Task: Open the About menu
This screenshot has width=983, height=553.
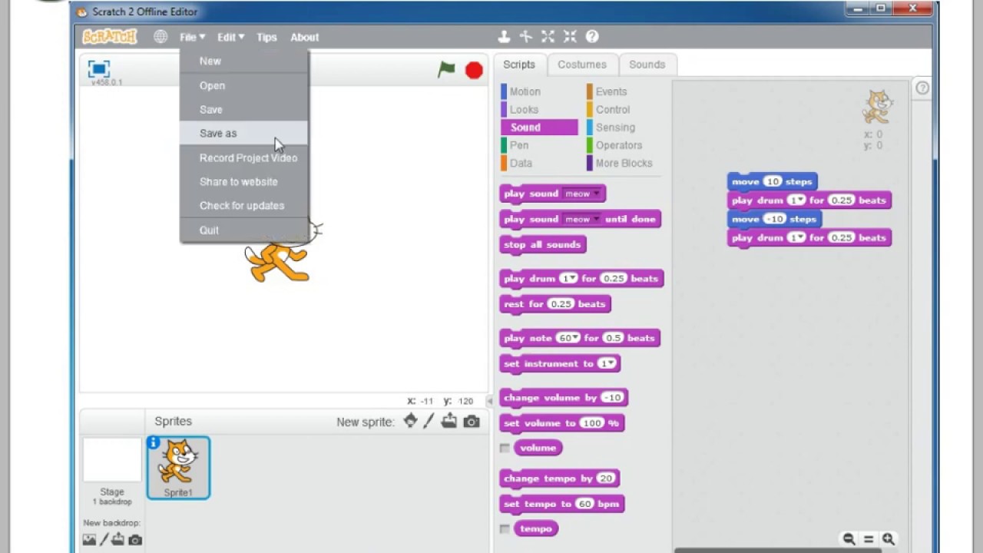Action: coord(304,37)
